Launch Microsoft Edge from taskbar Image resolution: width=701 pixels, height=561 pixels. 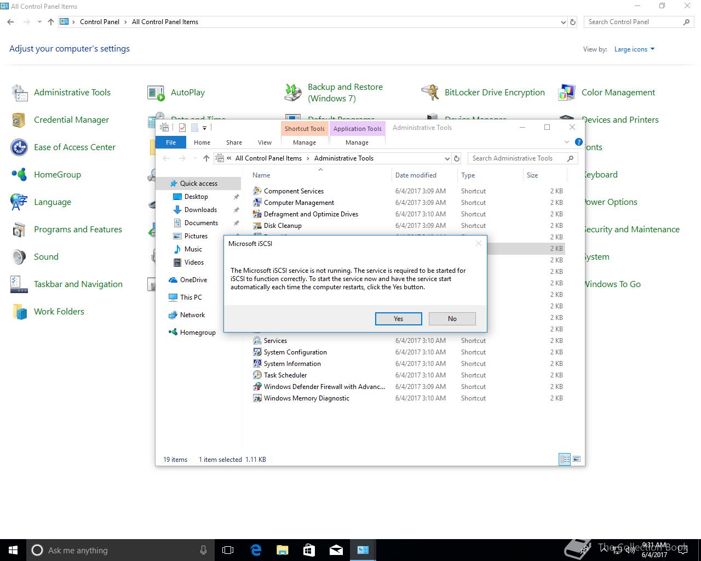pos(256,550)
